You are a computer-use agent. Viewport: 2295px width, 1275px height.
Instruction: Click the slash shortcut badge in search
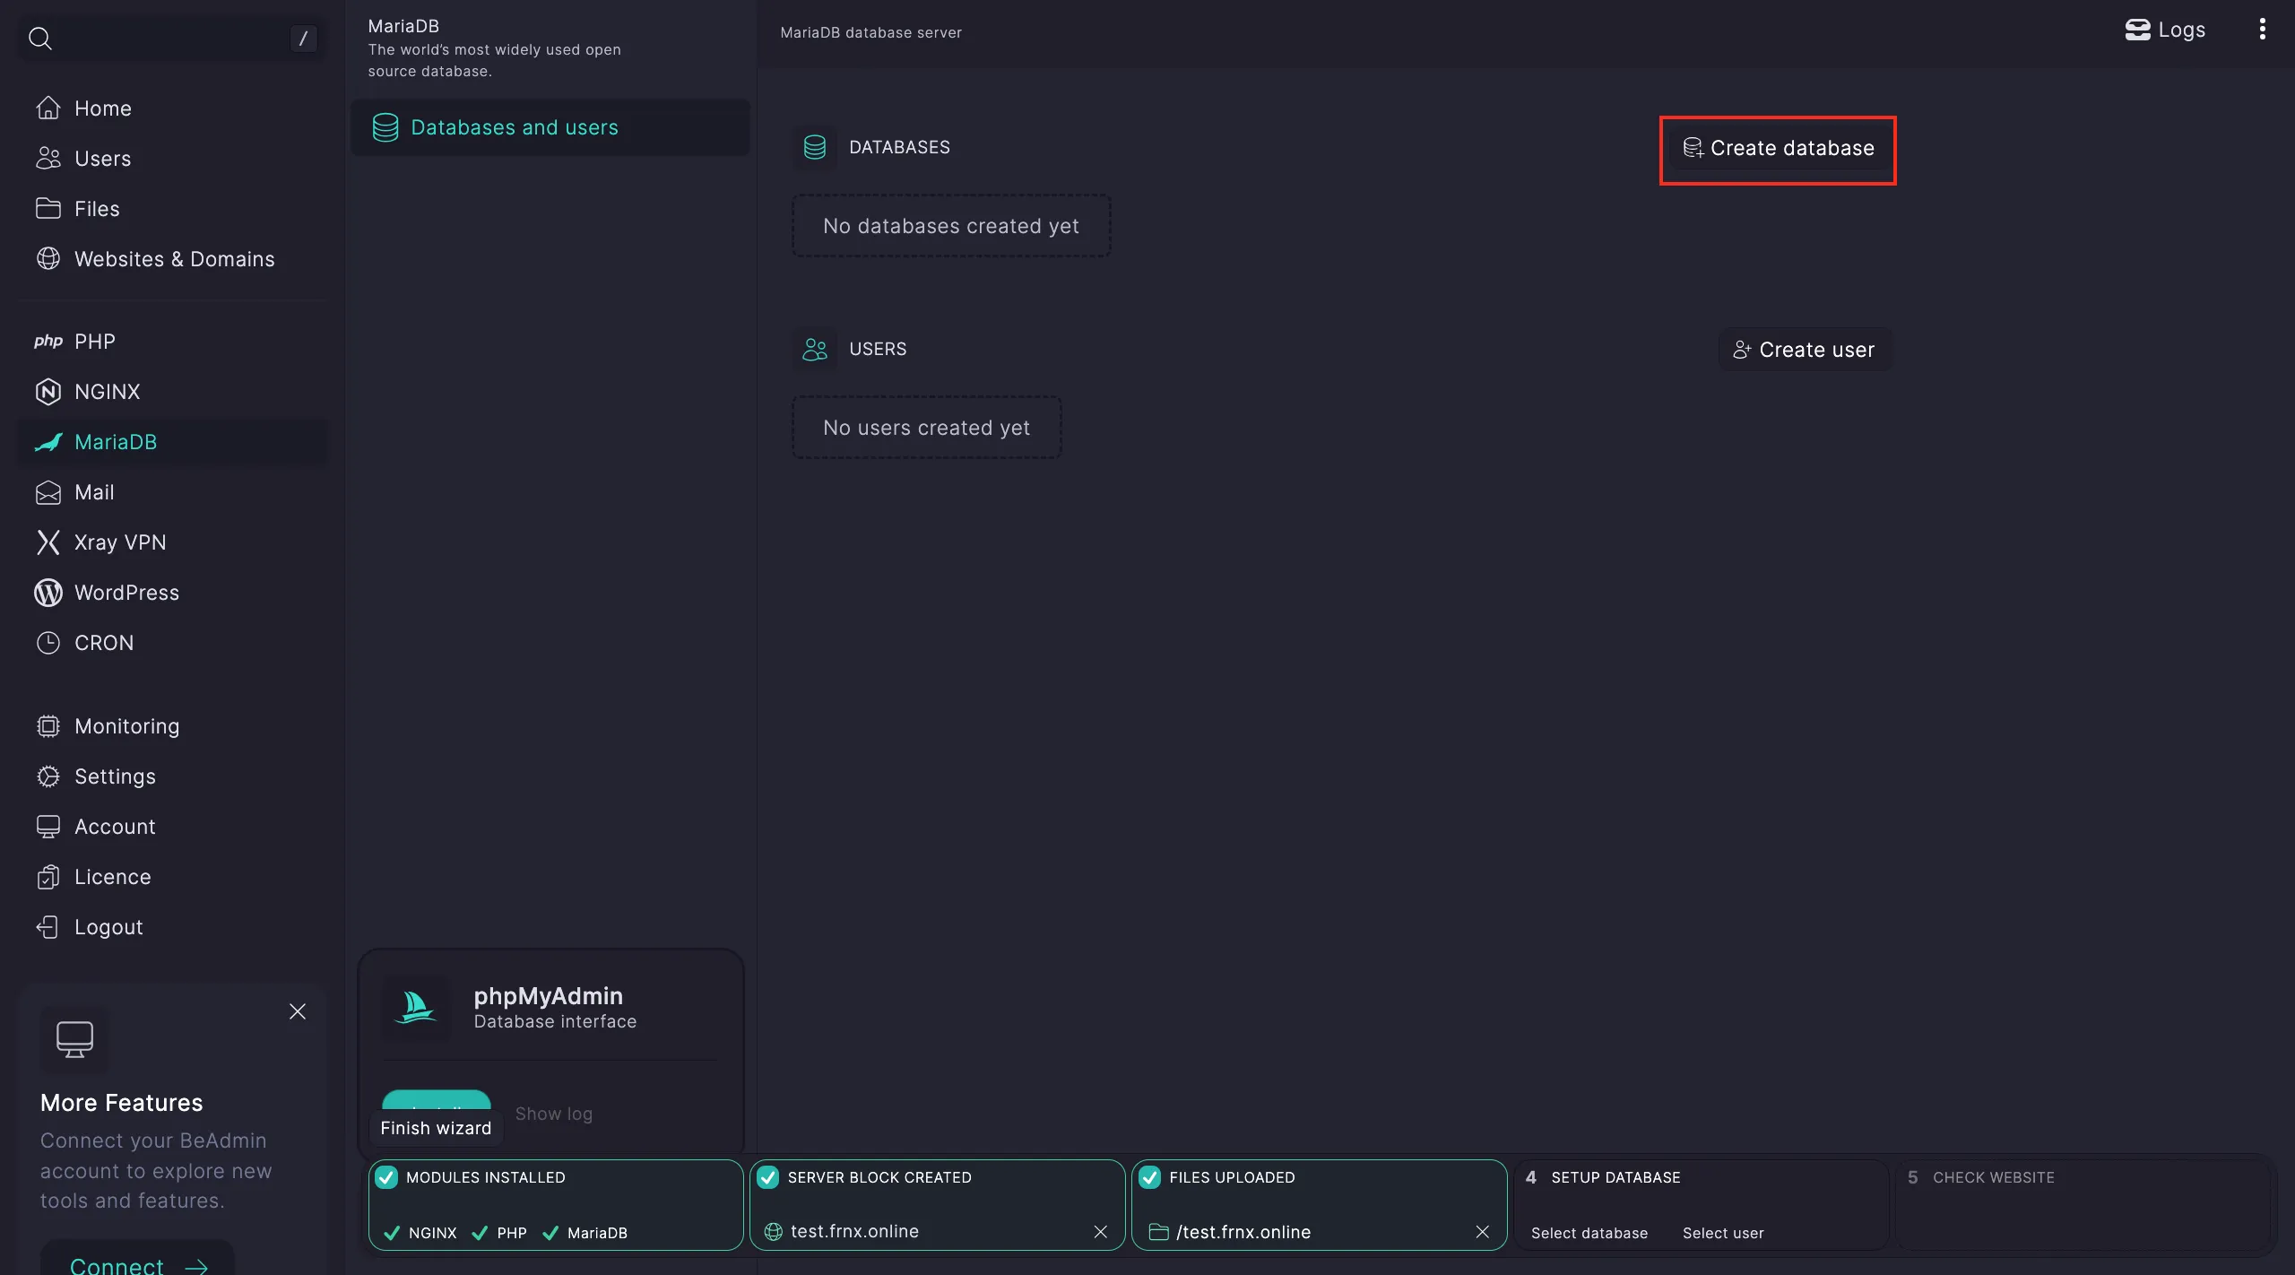coord(303,39)
